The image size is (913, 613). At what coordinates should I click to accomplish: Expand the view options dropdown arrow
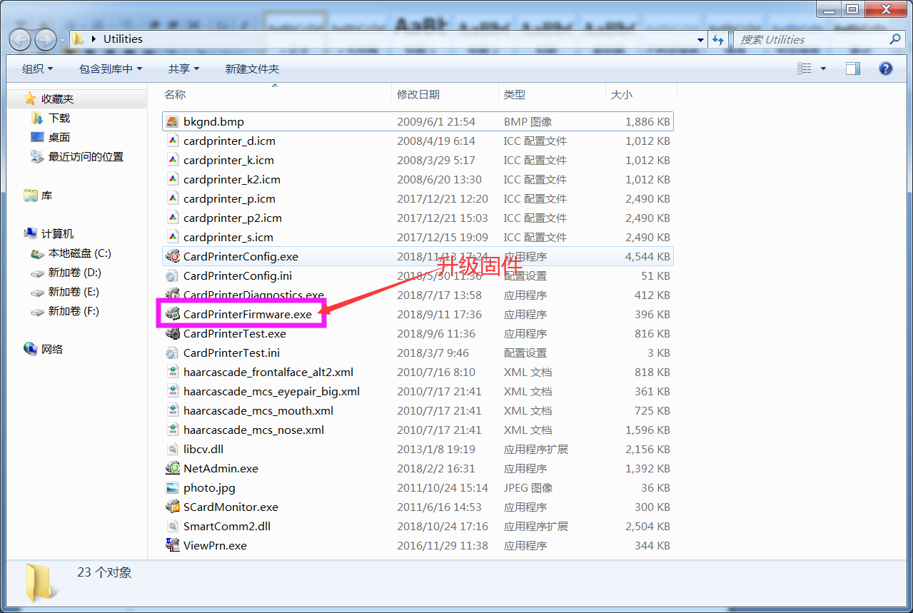click(823, 69)
